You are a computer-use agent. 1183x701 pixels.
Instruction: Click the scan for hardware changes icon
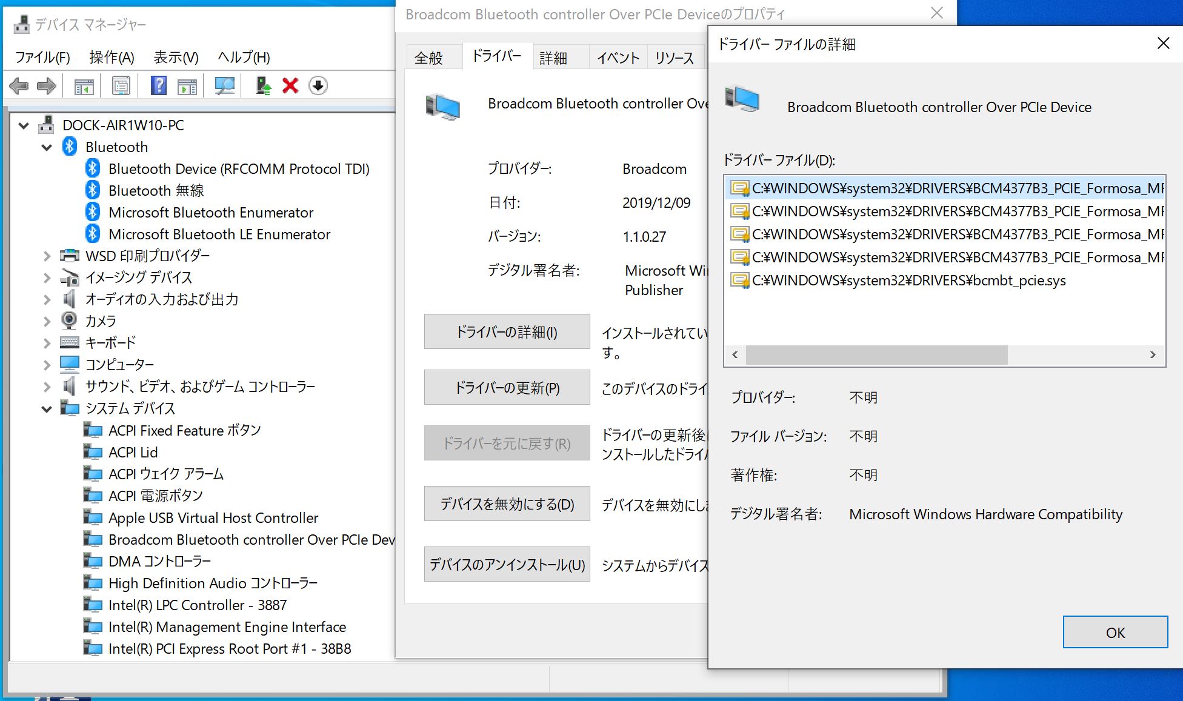pos(225,85)
